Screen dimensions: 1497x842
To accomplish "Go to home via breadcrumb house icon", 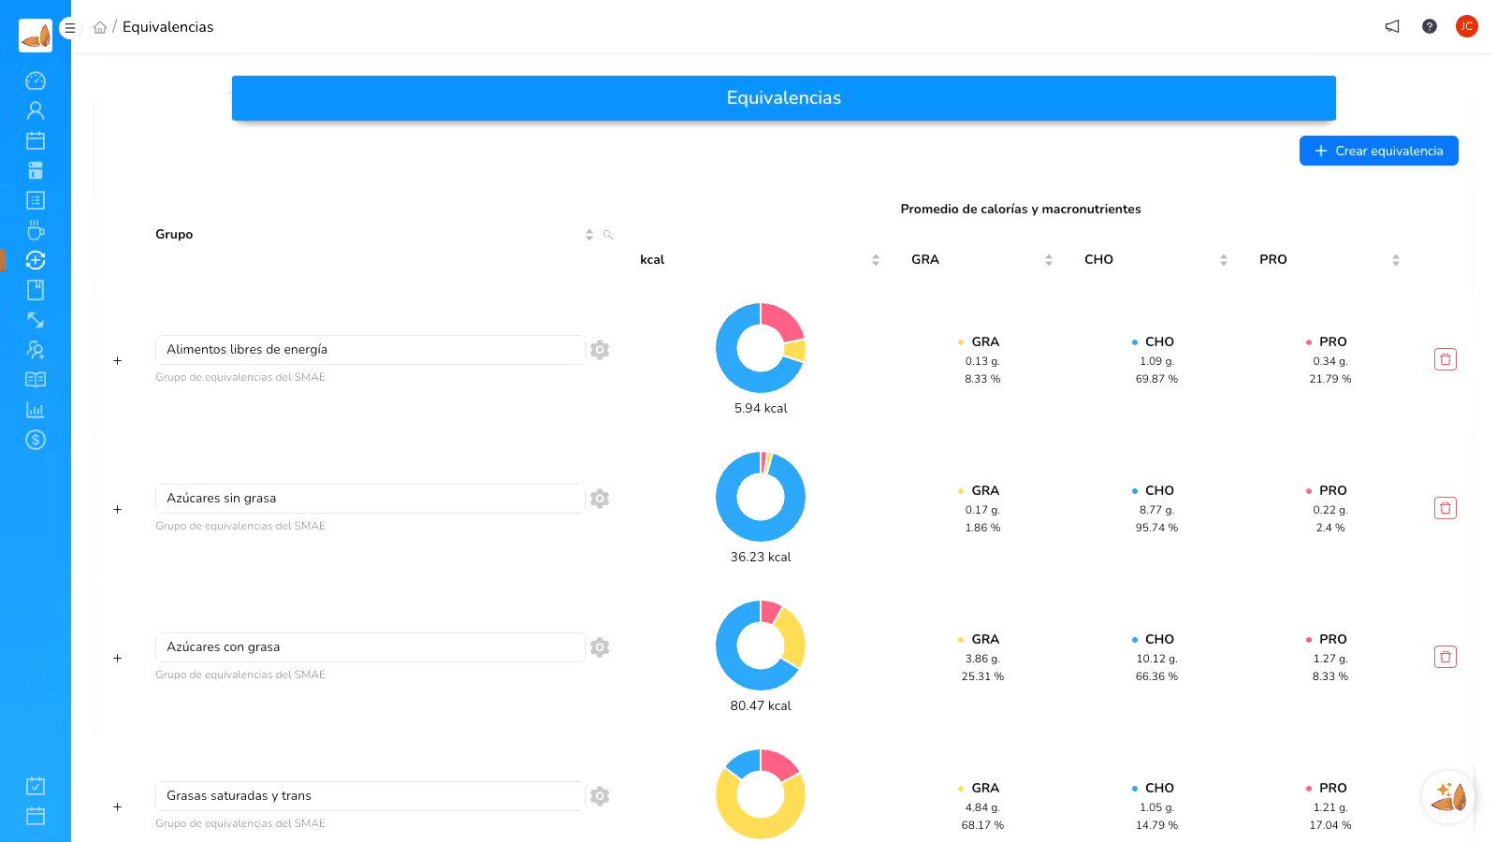I will [100, 27].
